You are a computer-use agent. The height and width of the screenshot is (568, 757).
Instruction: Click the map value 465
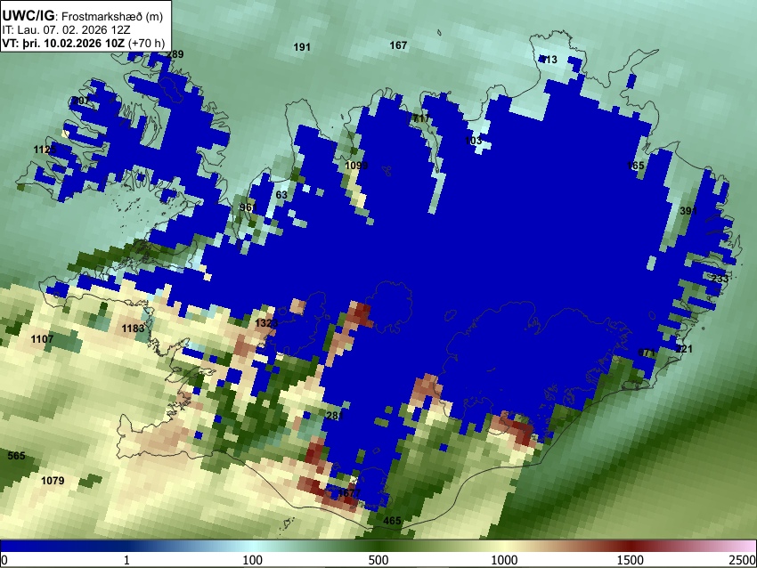[392, 521]
